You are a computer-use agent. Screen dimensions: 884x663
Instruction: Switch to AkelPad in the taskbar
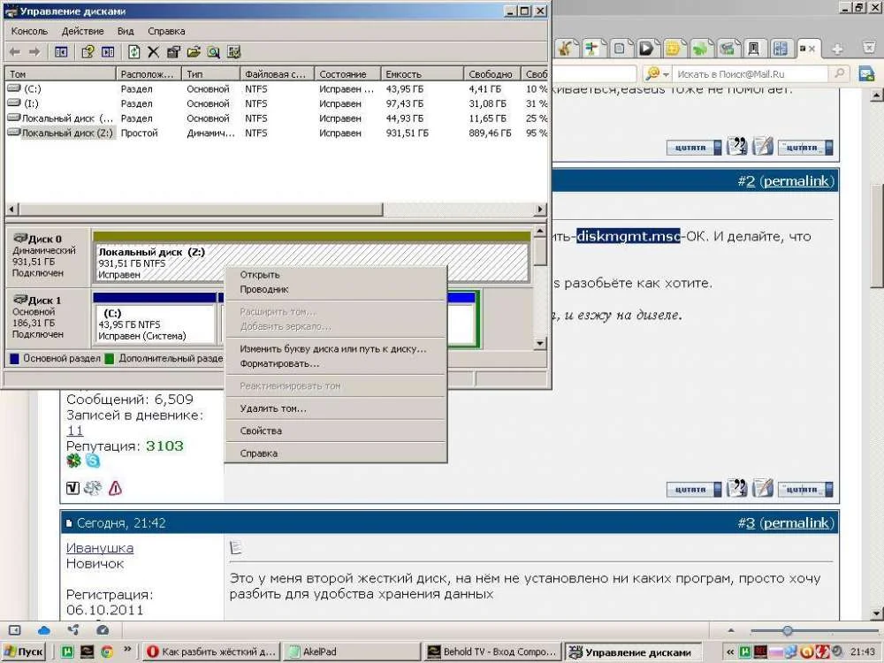click(x=351, y=652)
